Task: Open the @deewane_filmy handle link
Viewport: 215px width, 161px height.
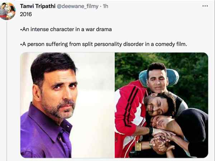Action: [78, 6]
